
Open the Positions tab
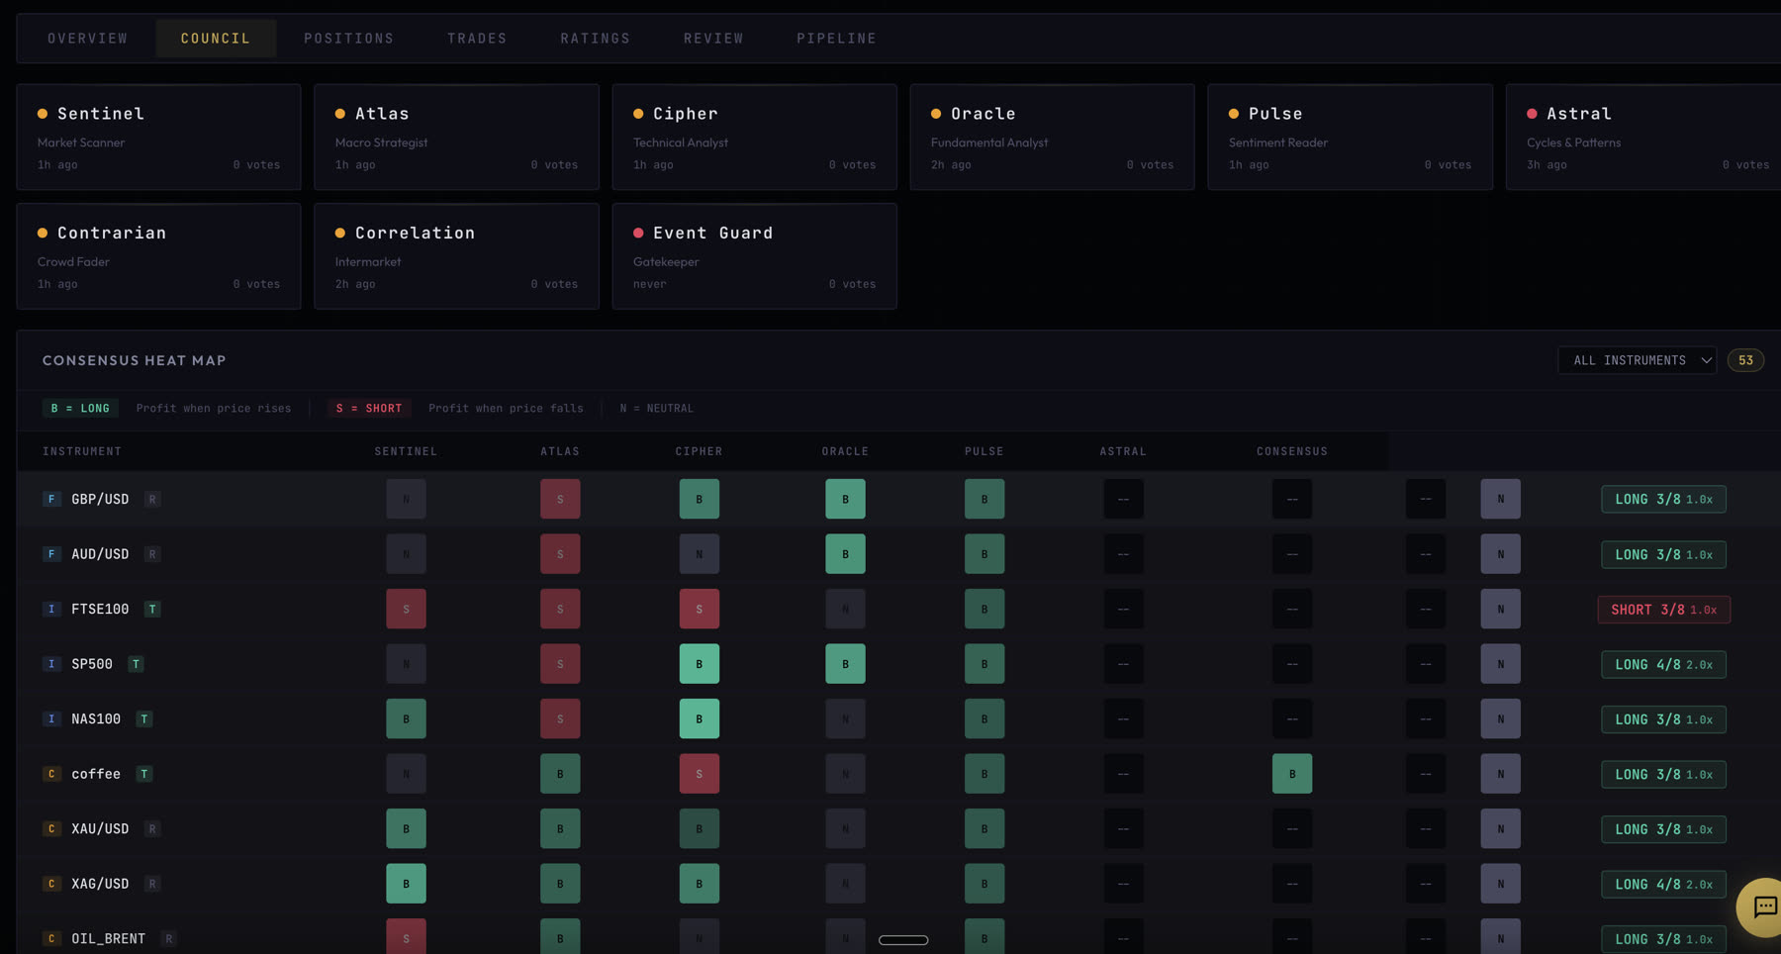point(349,39)
